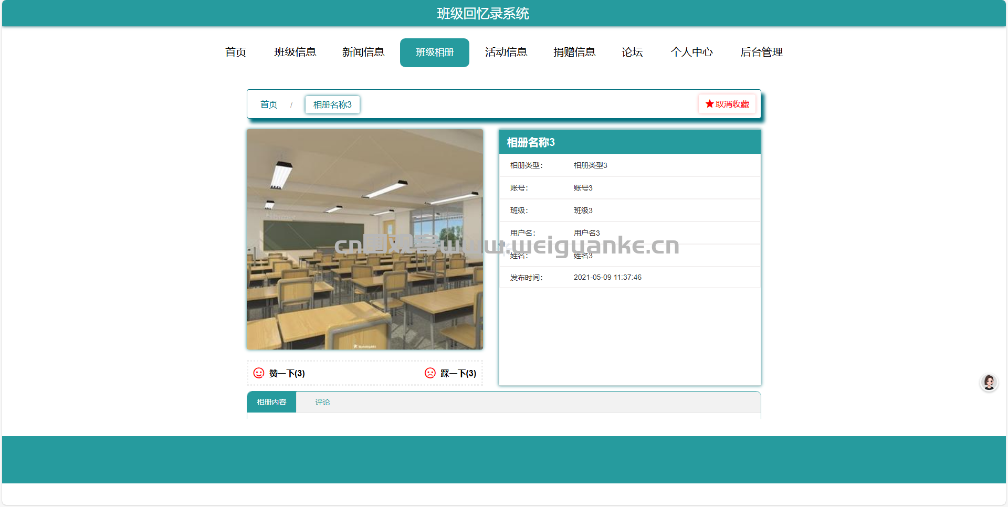Go to 首页 in navigation bar
Screen dimensions: 1008x507
pyautogui.click(x=236, y=52)
